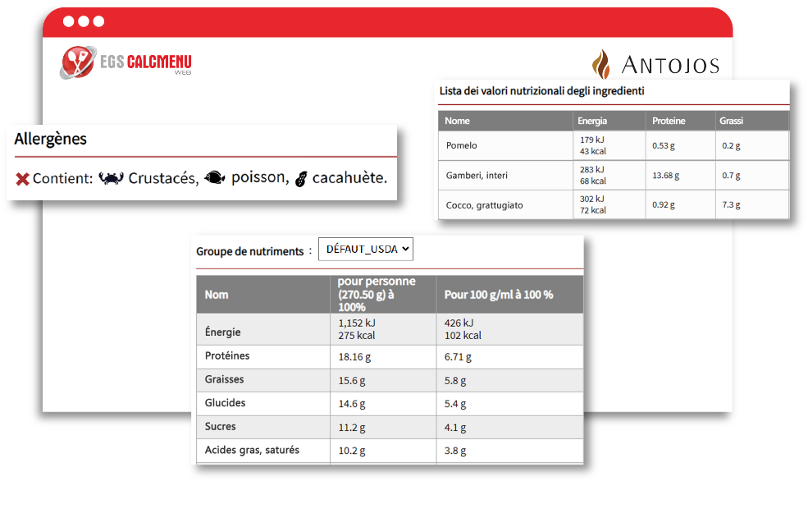Click the 0.92 g protein value for Cocco
The width and height of the screenshot is (808, 518).
point(664,205)
